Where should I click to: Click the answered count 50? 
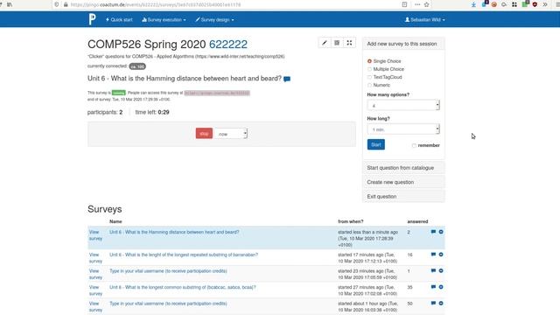pos(409,304)
